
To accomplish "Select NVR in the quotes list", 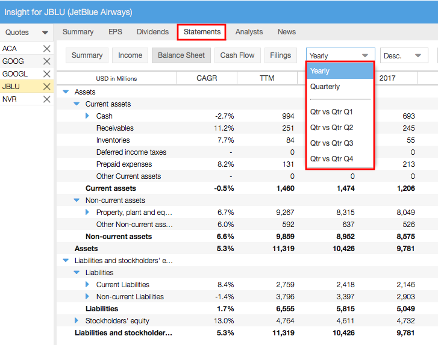I will tap(9, 99).
